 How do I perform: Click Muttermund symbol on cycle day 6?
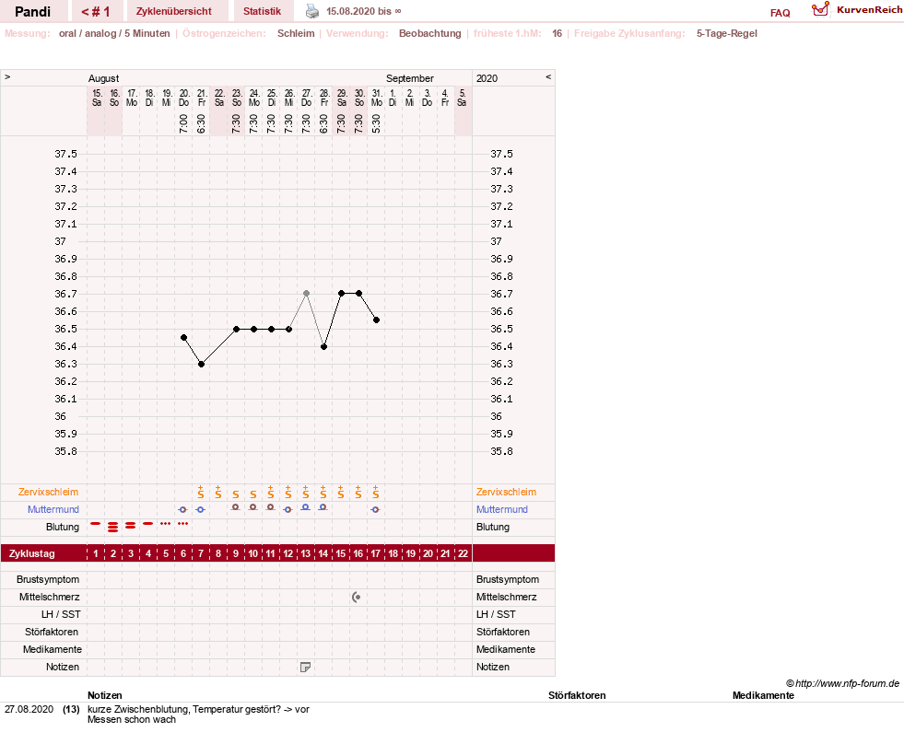[182, 509]
